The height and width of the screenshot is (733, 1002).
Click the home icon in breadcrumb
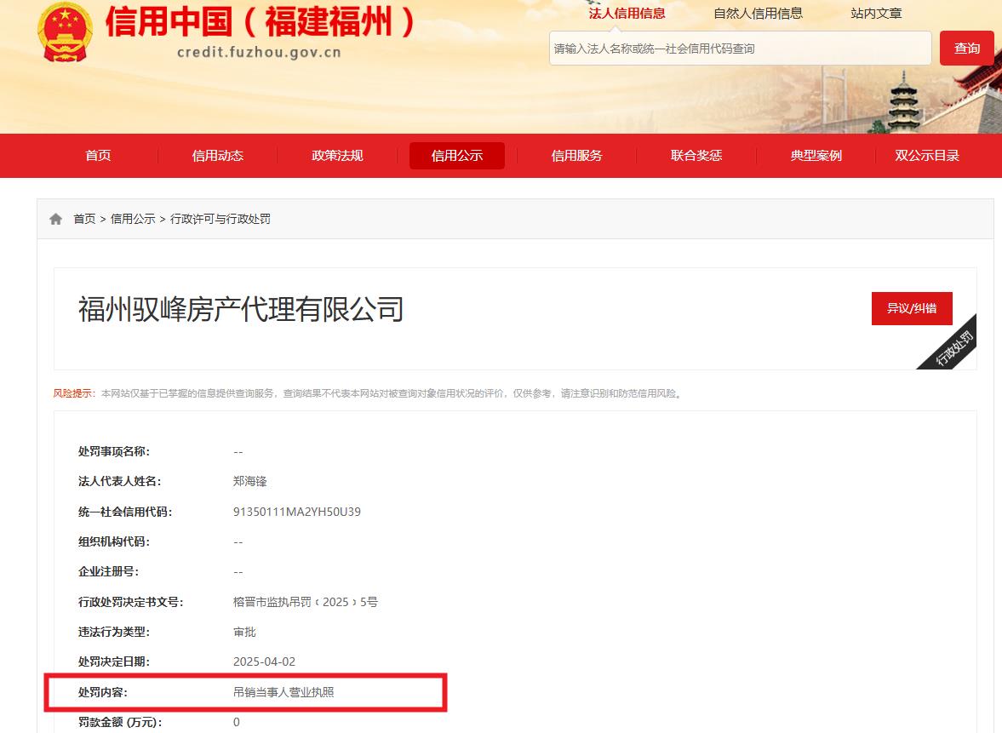[x=56, y=219]
